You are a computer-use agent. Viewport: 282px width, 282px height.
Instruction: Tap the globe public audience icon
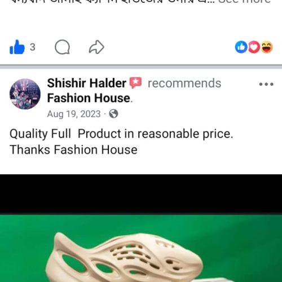click(x=113, y=113)
